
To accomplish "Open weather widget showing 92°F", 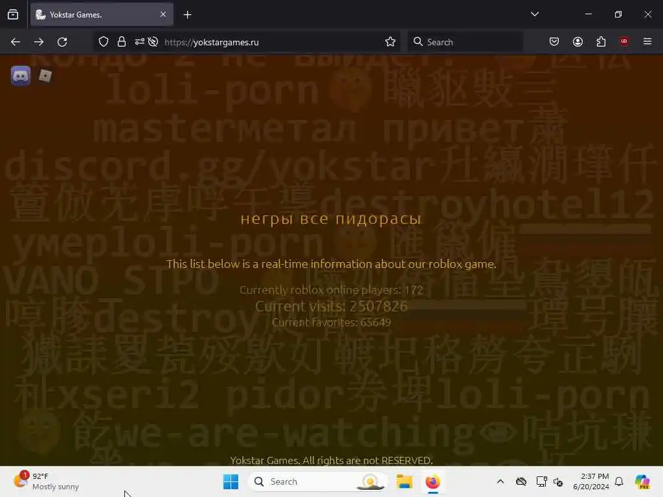I will tap(47, 481).
